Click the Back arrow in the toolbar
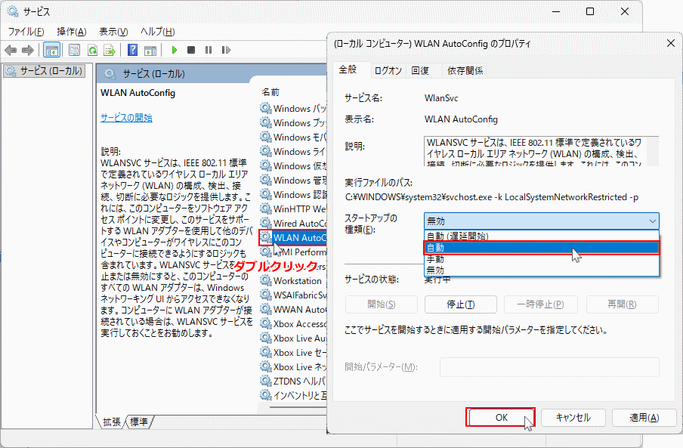Viewport: 683px width, 448px height. [x=11, y=50]
